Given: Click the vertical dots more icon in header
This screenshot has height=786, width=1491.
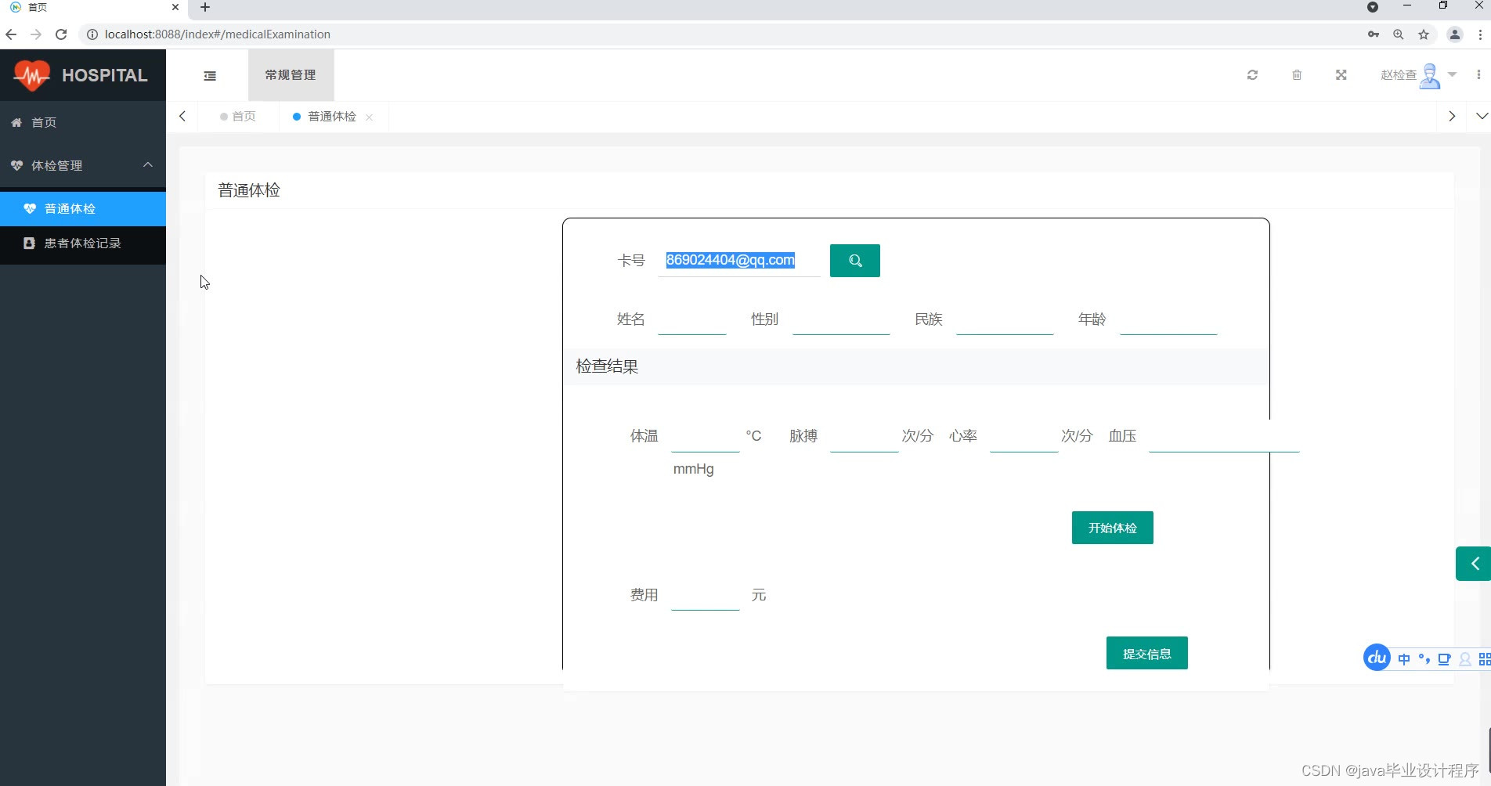Looking at the screenshot, I should tap(1478, 75).
